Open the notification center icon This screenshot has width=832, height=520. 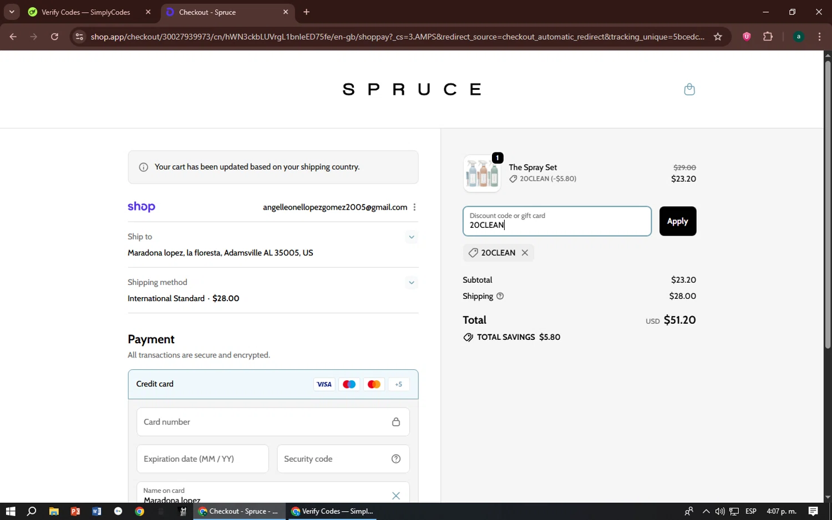point(813,511)
